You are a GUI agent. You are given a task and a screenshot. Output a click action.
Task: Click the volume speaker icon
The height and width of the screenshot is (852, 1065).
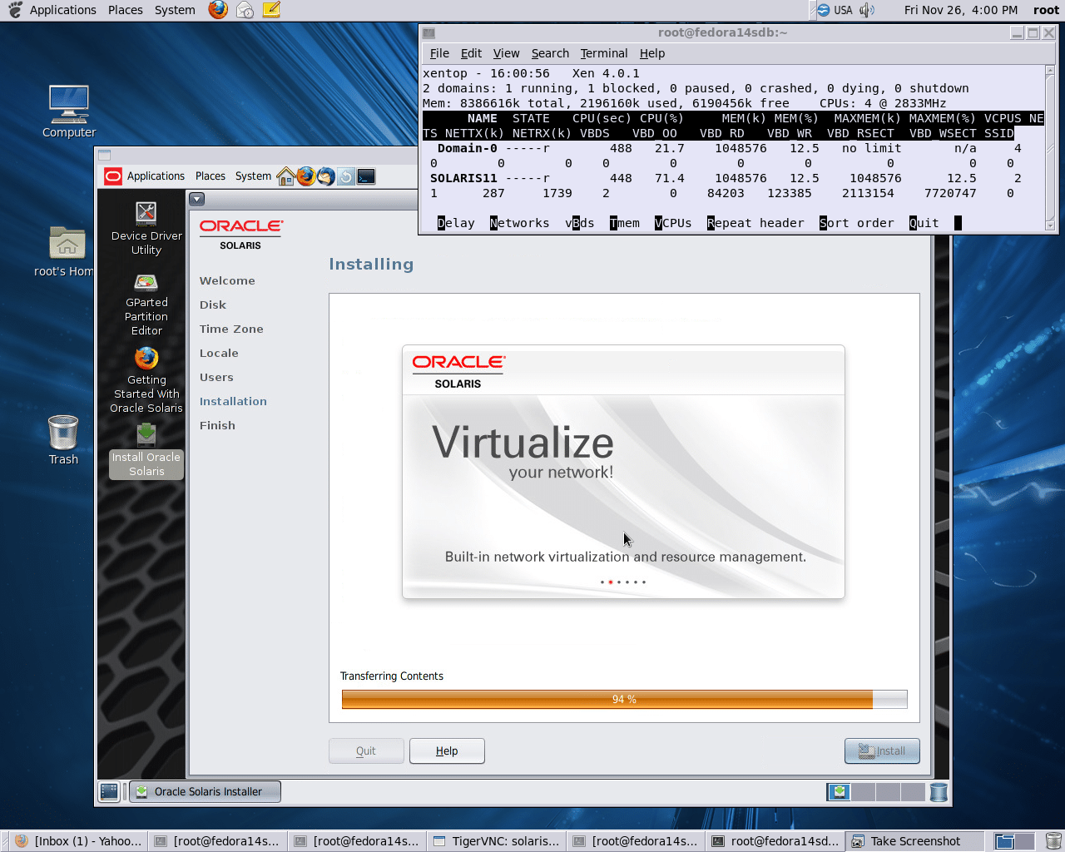pos(867,10)
